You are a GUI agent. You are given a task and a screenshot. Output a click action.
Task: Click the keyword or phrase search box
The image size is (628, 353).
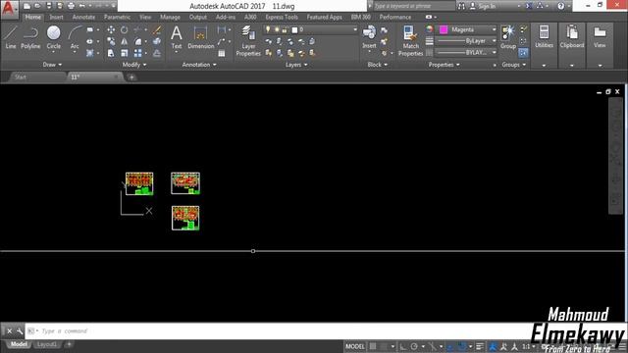pyautogui.click(x=413, y=6)
